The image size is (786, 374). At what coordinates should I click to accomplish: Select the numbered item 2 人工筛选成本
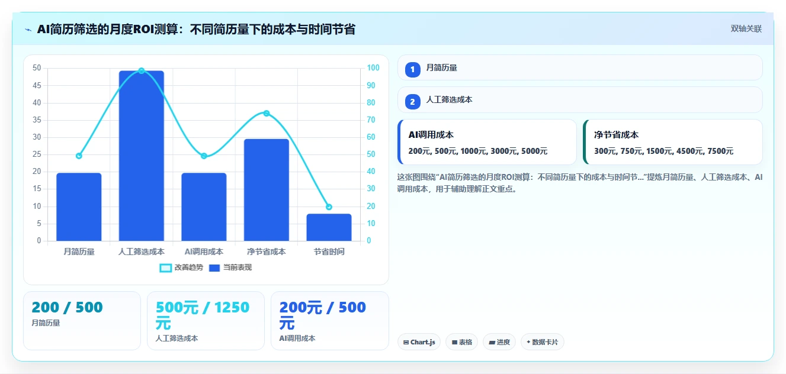tap(580, 99)
